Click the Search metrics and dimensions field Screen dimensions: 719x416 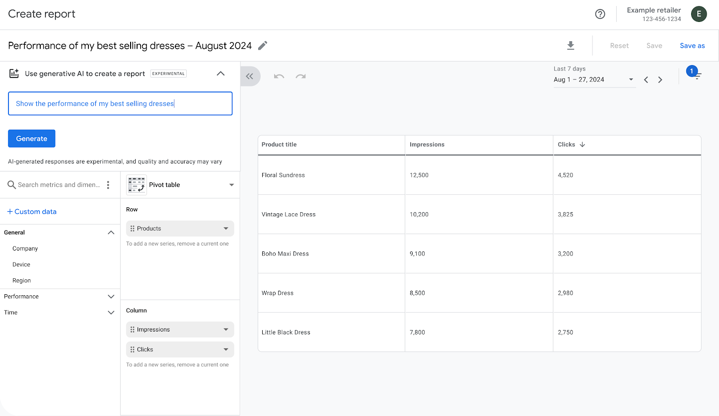(x=59, y=185)
